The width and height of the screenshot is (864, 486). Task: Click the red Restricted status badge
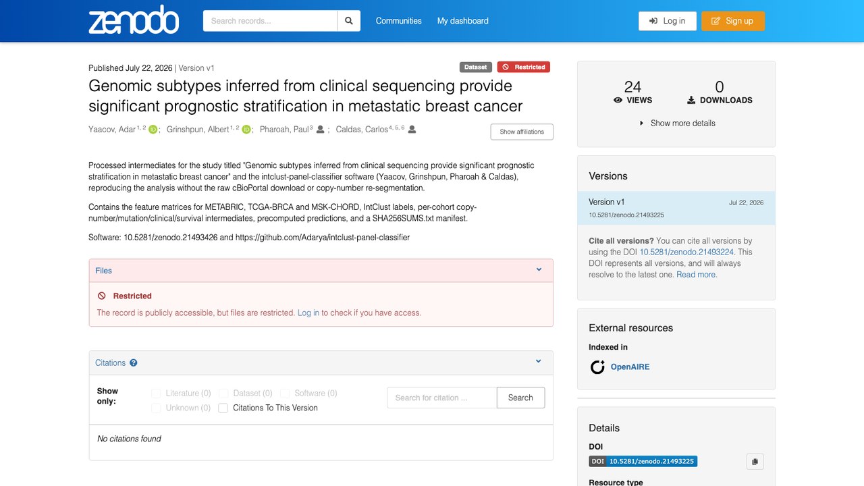click(524, 67)
